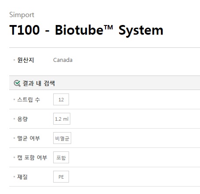Image resolution: width=200 pixels, height=194 pixels.
Task: Select the 포함 cap included filter
Action: coord(61,158)
